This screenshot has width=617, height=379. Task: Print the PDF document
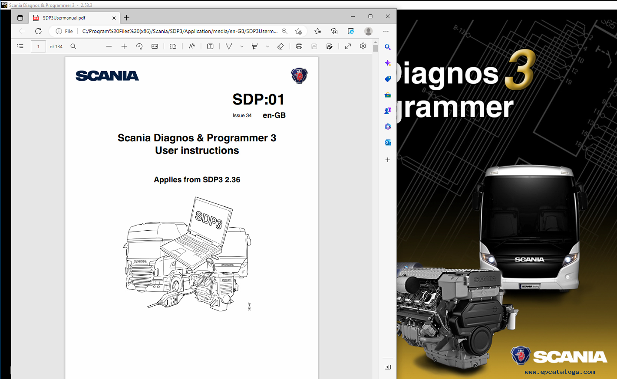(x=299, y=46)
